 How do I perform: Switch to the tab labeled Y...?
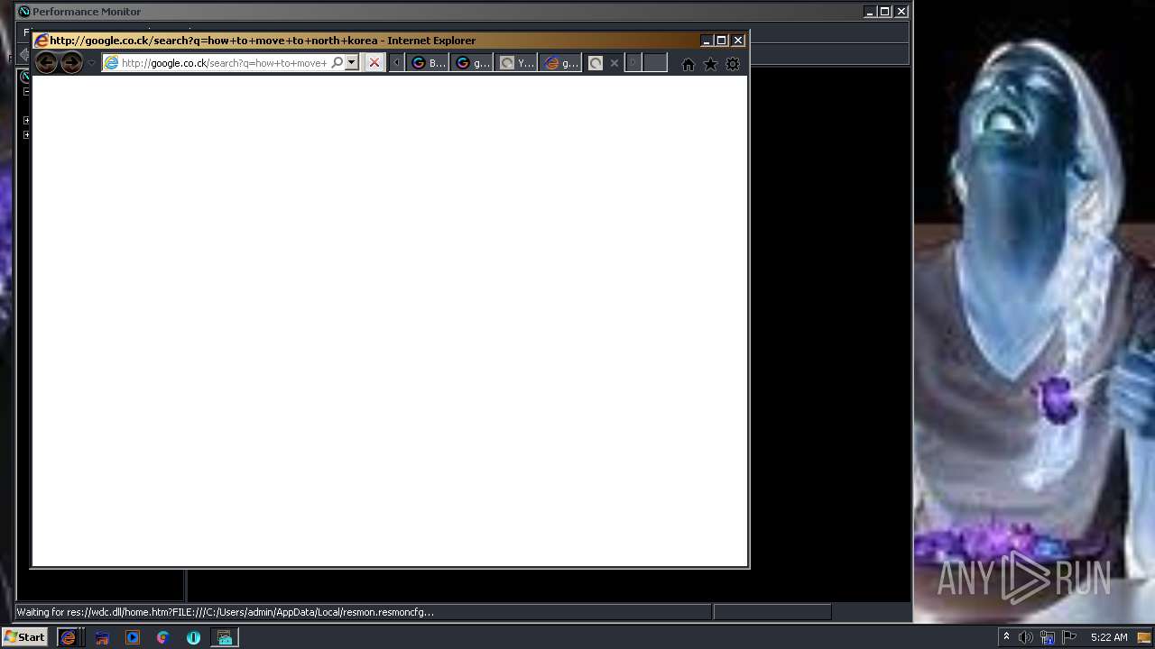pos(517,63)
